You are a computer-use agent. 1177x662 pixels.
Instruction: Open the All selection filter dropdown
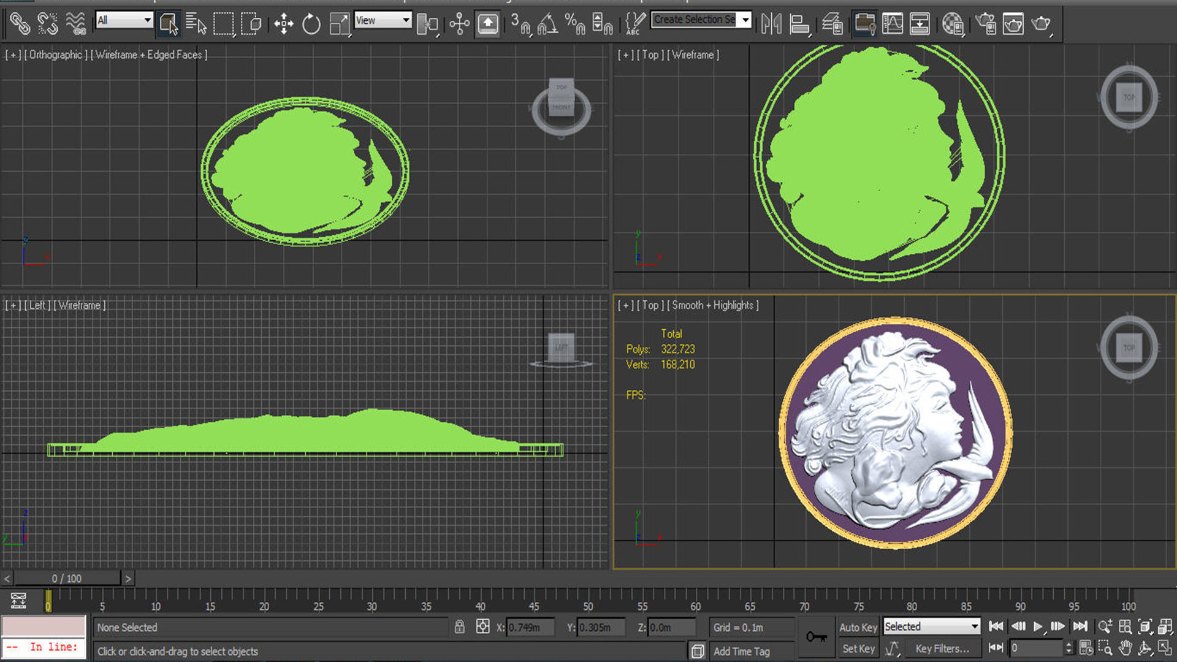pyautogui.click(x=124, y=20)
